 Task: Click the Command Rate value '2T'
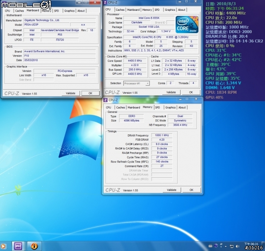(x=162, y=166)
